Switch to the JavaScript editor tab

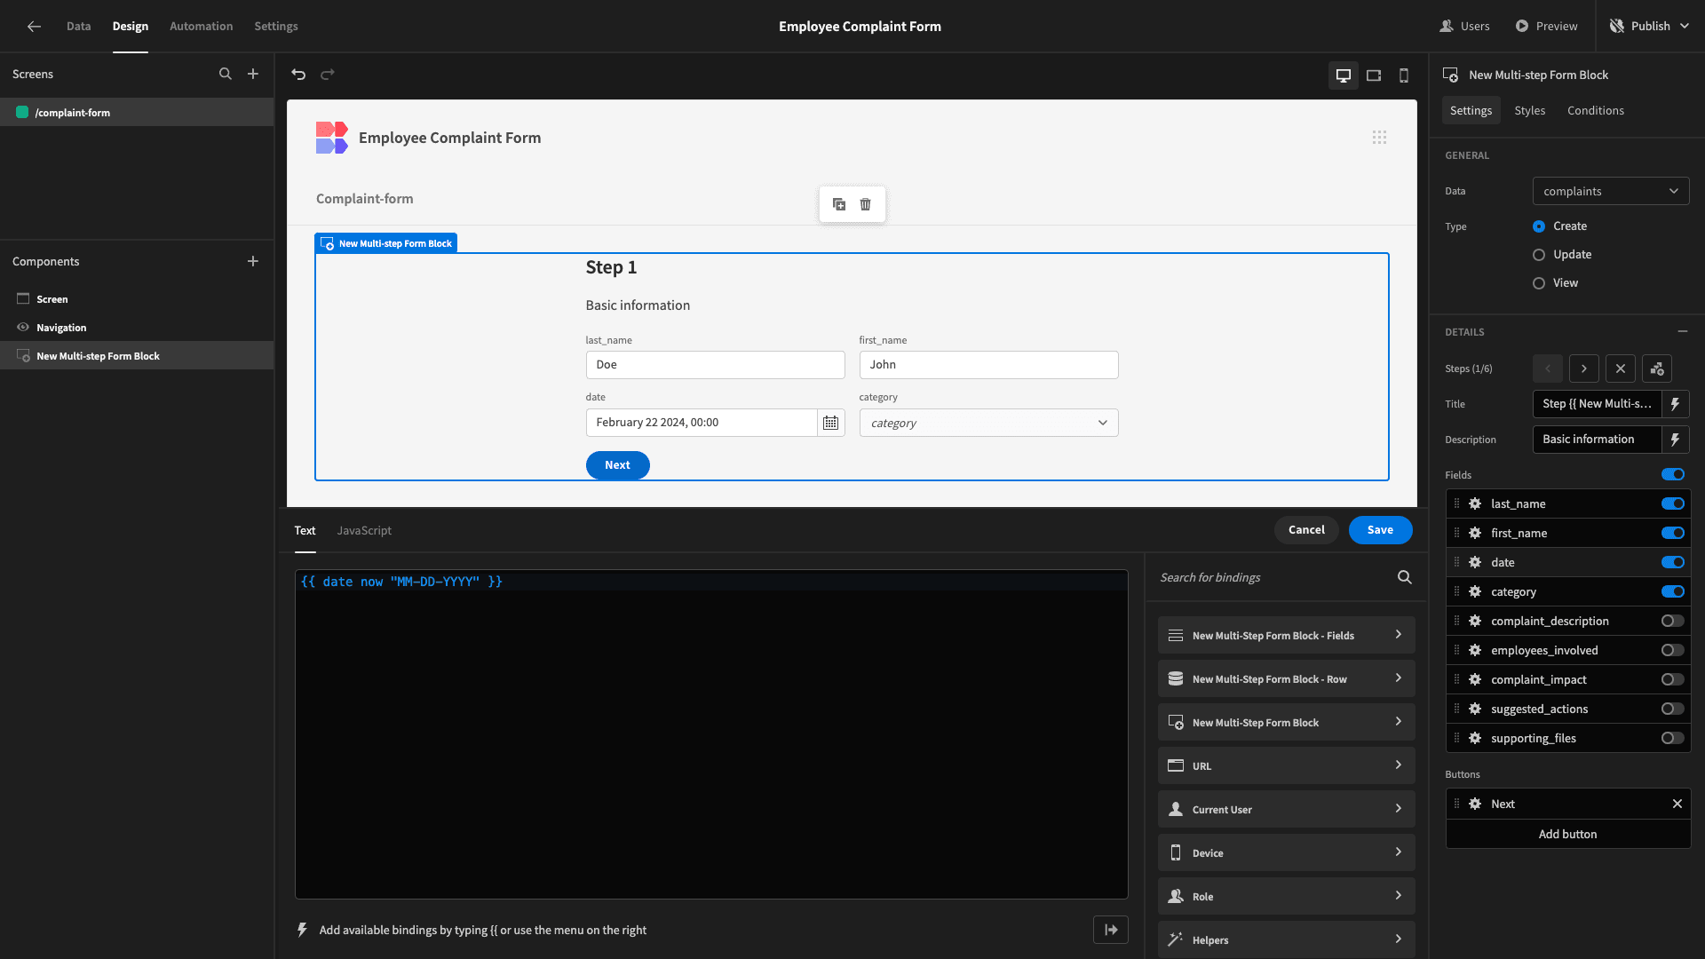pyautogui.click(x=364, y=531)
